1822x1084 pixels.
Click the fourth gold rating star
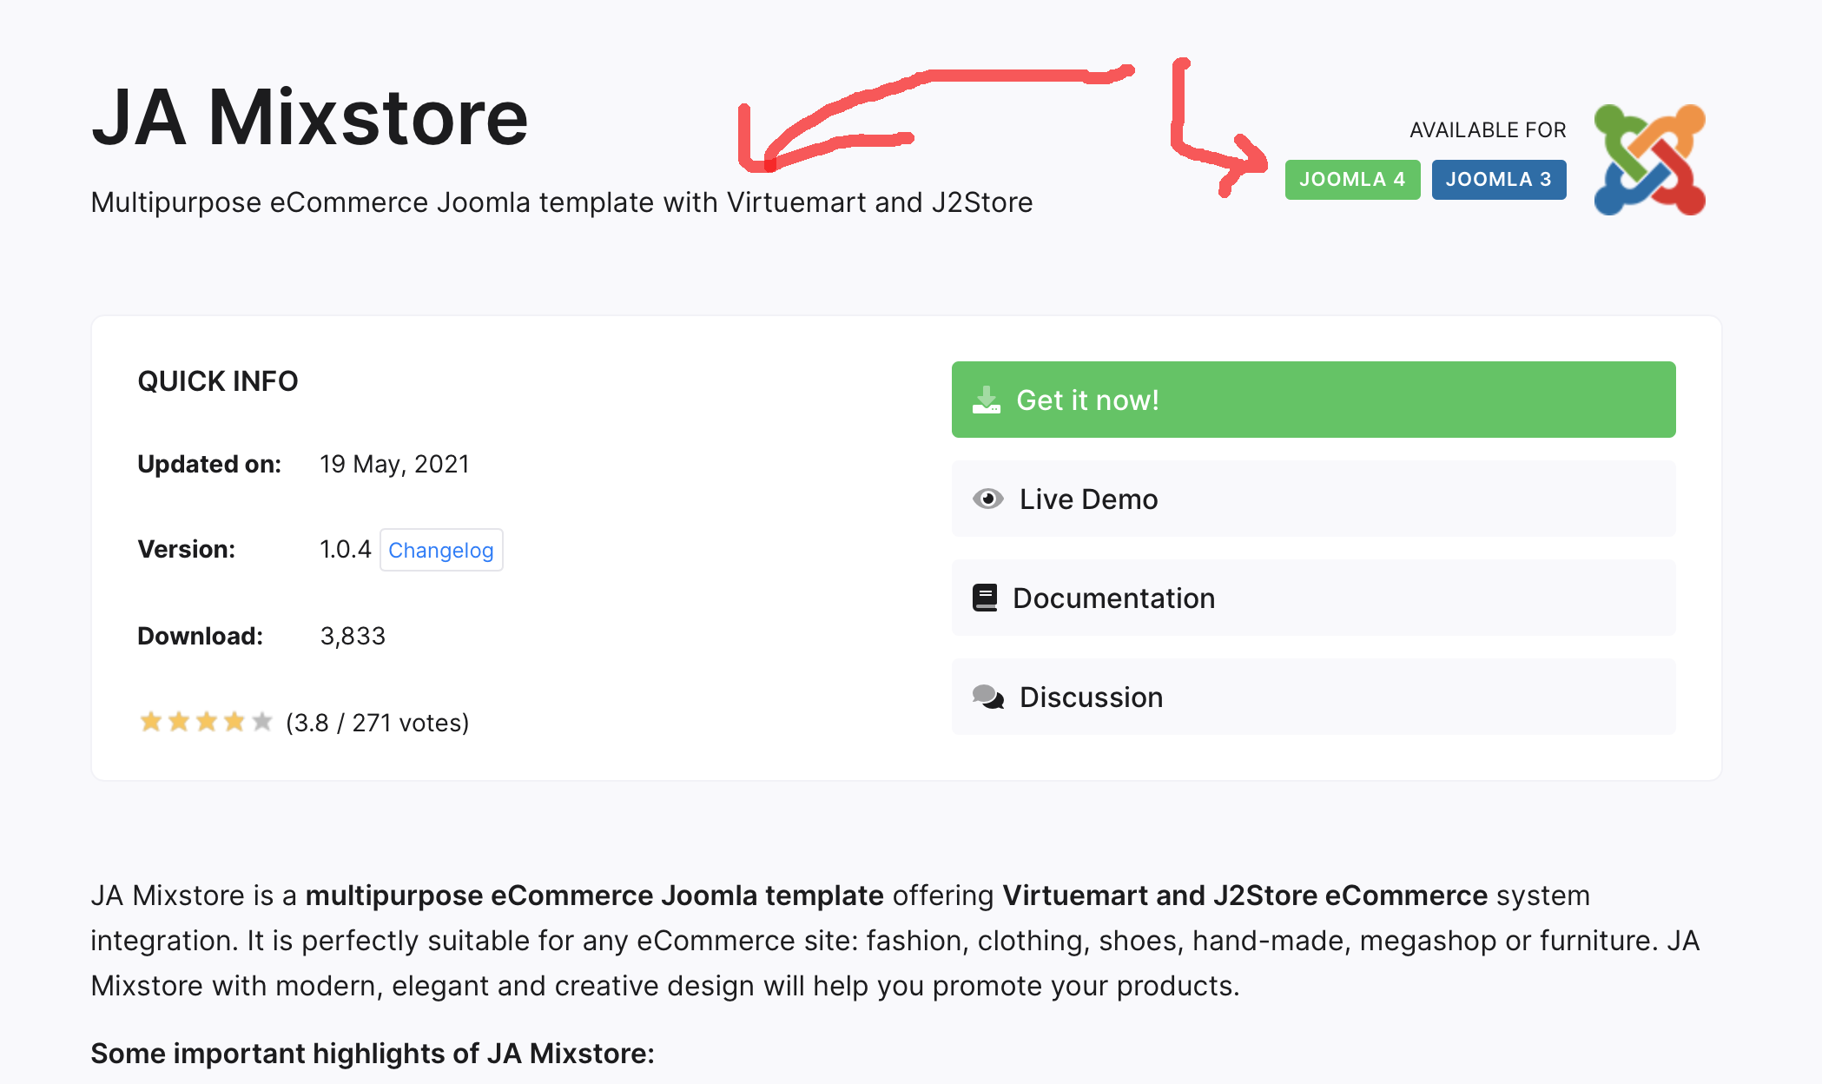(234, 722)
